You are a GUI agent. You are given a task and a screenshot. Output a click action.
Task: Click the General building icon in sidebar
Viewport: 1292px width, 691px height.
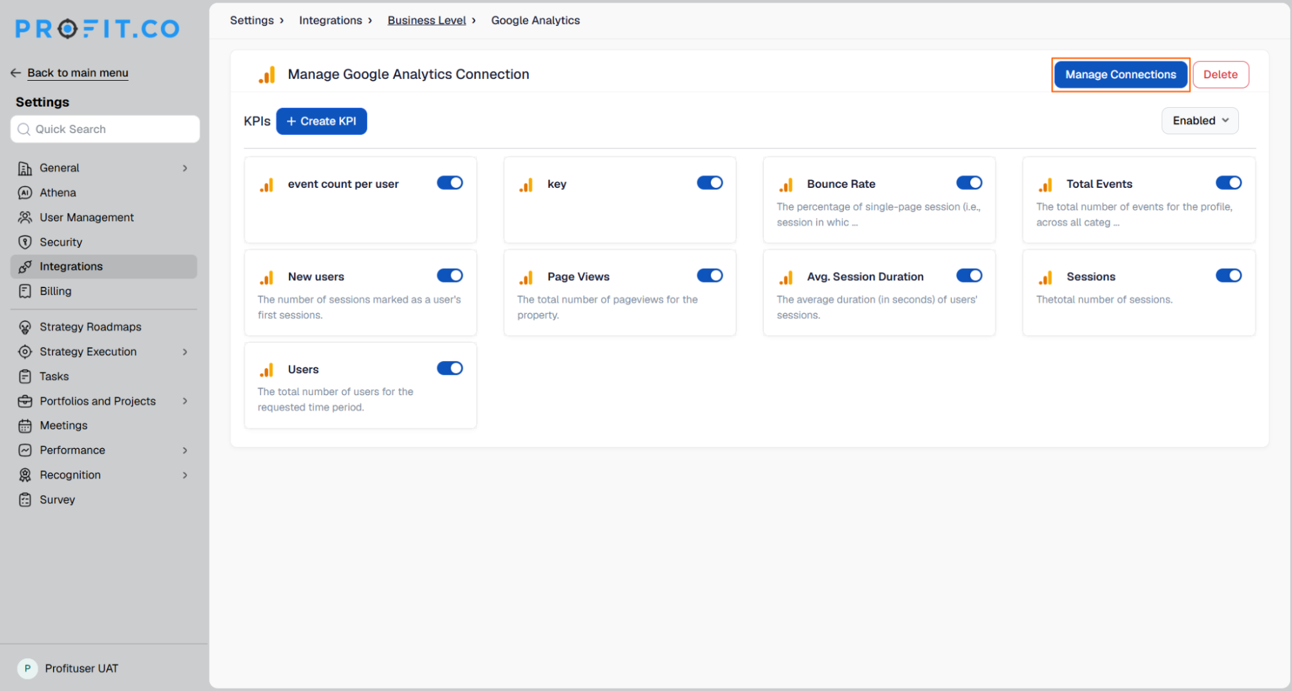25,169
